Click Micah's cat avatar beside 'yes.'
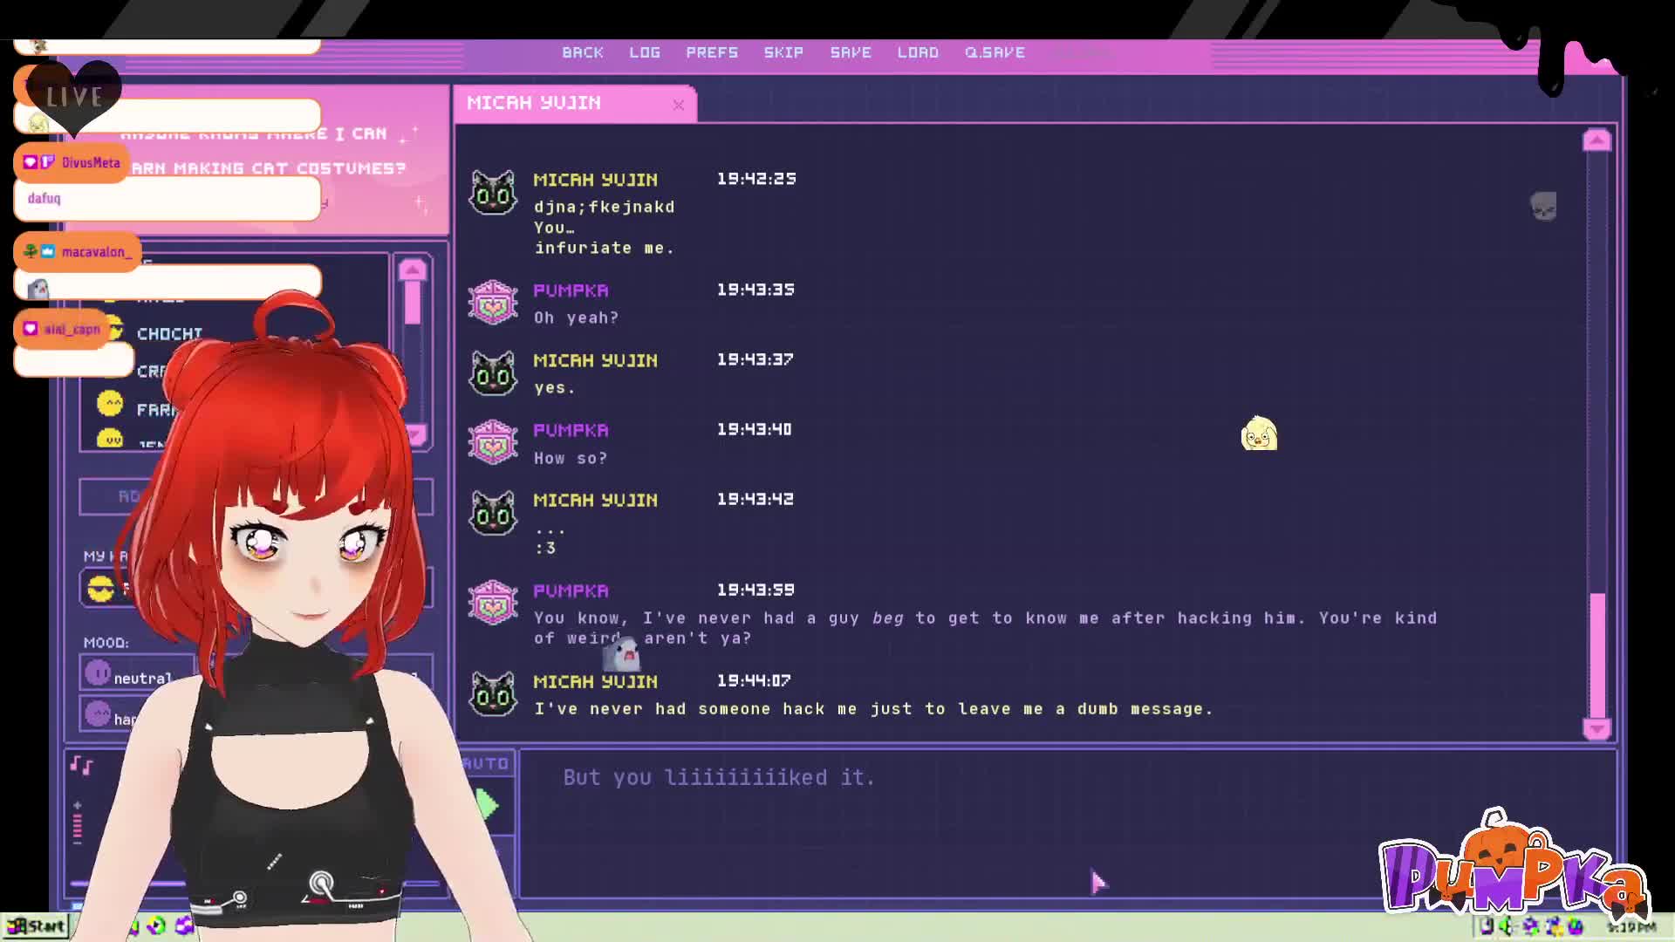The height and width of the screenshot is (942, 1675). click(493, 373)
